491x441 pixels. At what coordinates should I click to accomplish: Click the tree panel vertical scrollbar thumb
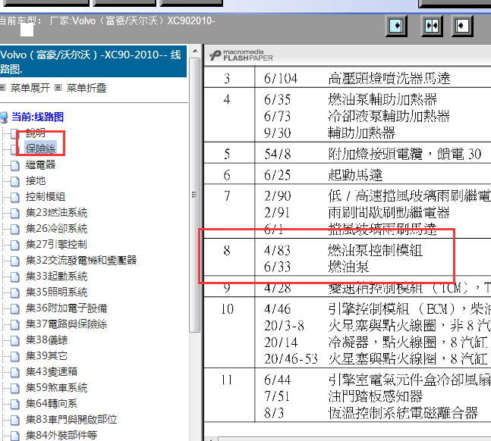click(x=195, y=195)
